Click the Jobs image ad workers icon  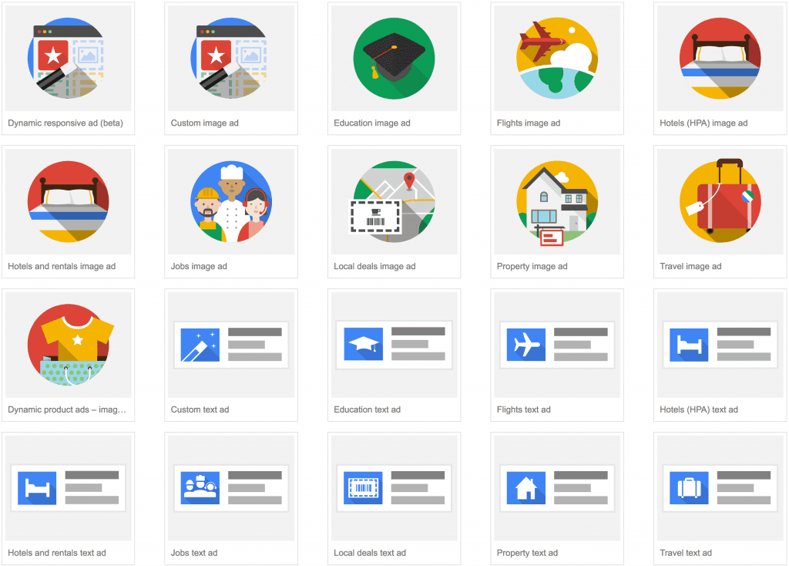230,201
